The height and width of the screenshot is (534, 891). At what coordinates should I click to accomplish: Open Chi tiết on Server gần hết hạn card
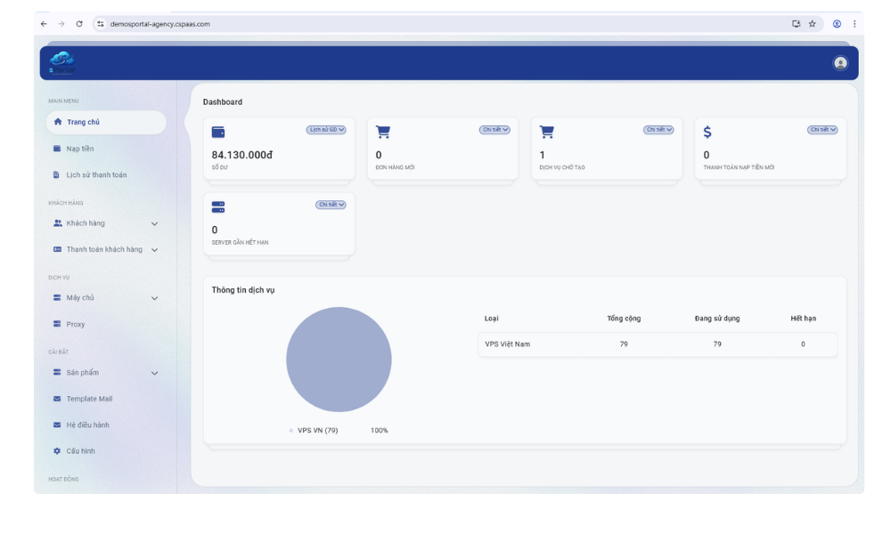331,205
